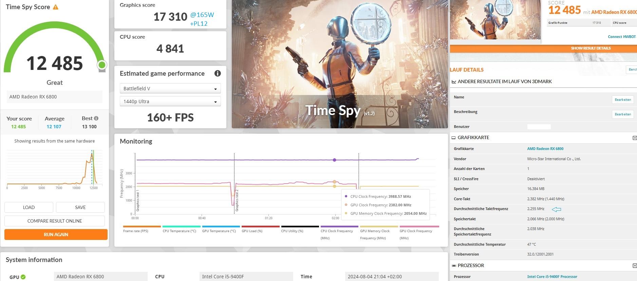Click the purple CPU clock data point

point(334,160)
